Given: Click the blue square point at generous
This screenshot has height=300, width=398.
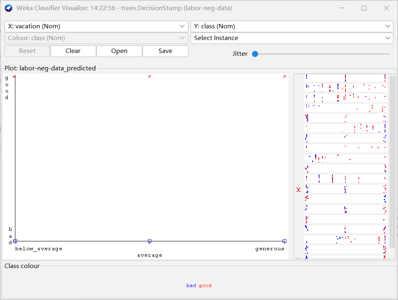Looking at the screenshot, I should (x=284, y=241).
